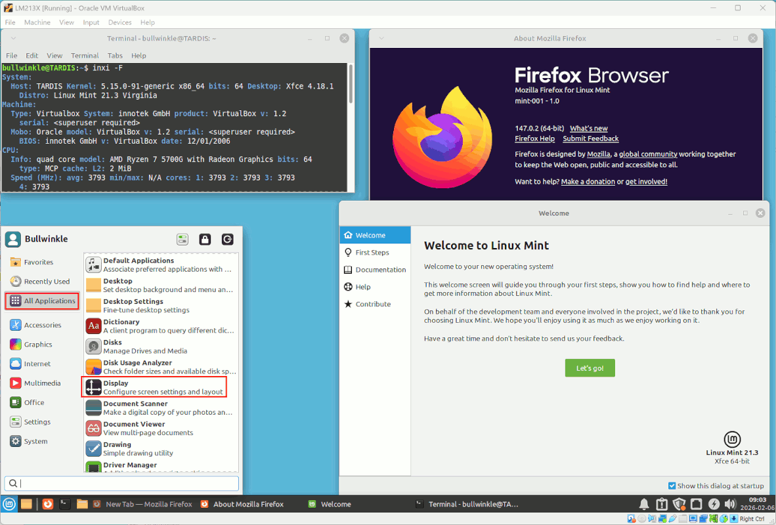This screenshot has height=525, width=776.
Task: Open Desktop Settings entry in the menu
Action: point(162,305)
